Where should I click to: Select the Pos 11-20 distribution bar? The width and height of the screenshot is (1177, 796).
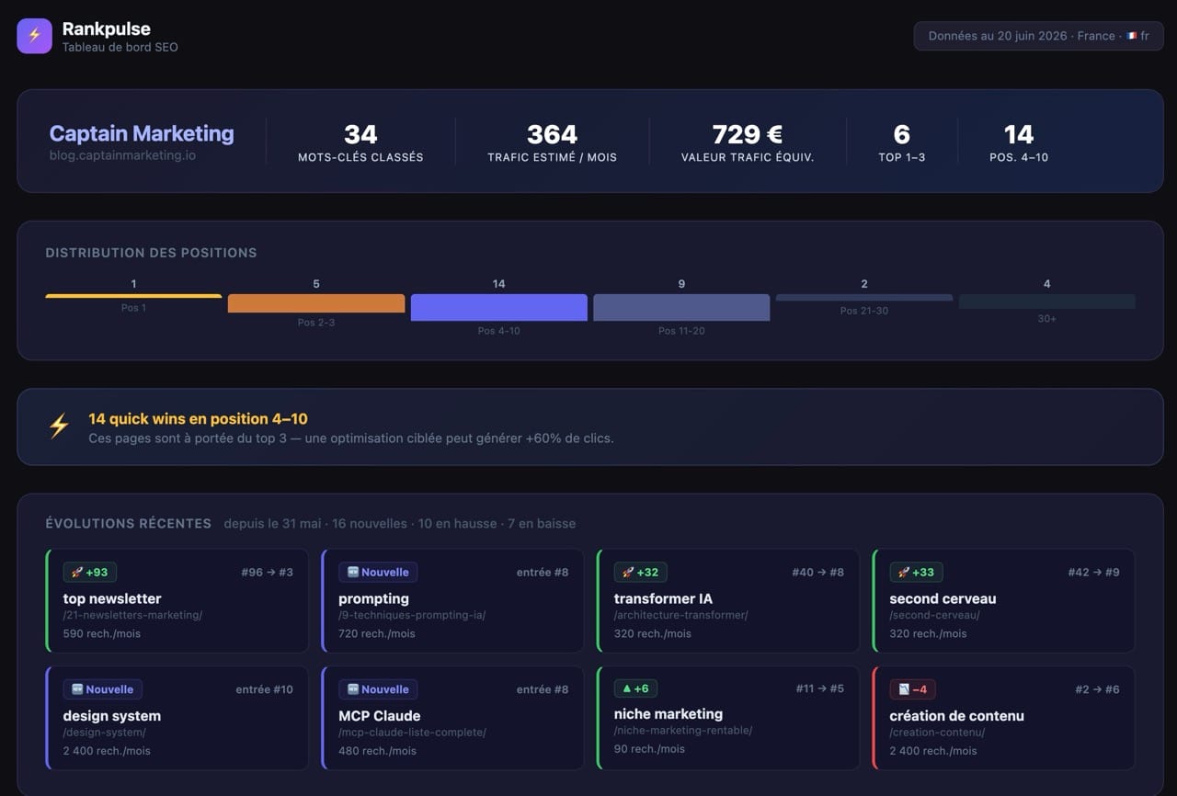click(681, 308)
